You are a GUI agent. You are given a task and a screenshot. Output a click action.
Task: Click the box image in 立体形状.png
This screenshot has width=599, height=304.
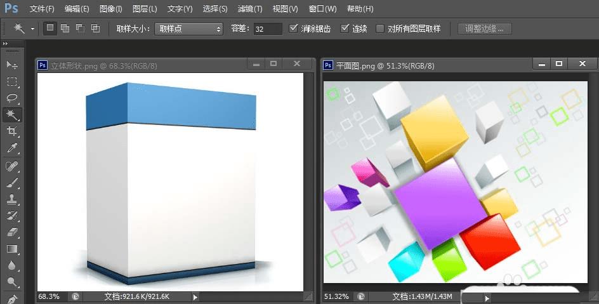(171, 183)
